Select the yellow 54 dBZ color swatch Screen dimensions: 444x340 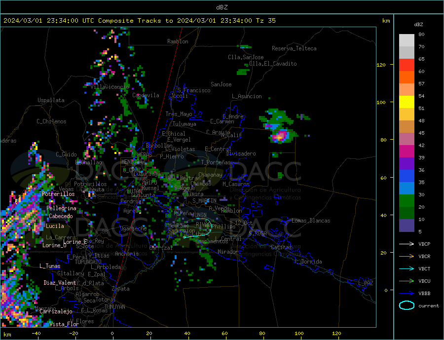[407, 102]
